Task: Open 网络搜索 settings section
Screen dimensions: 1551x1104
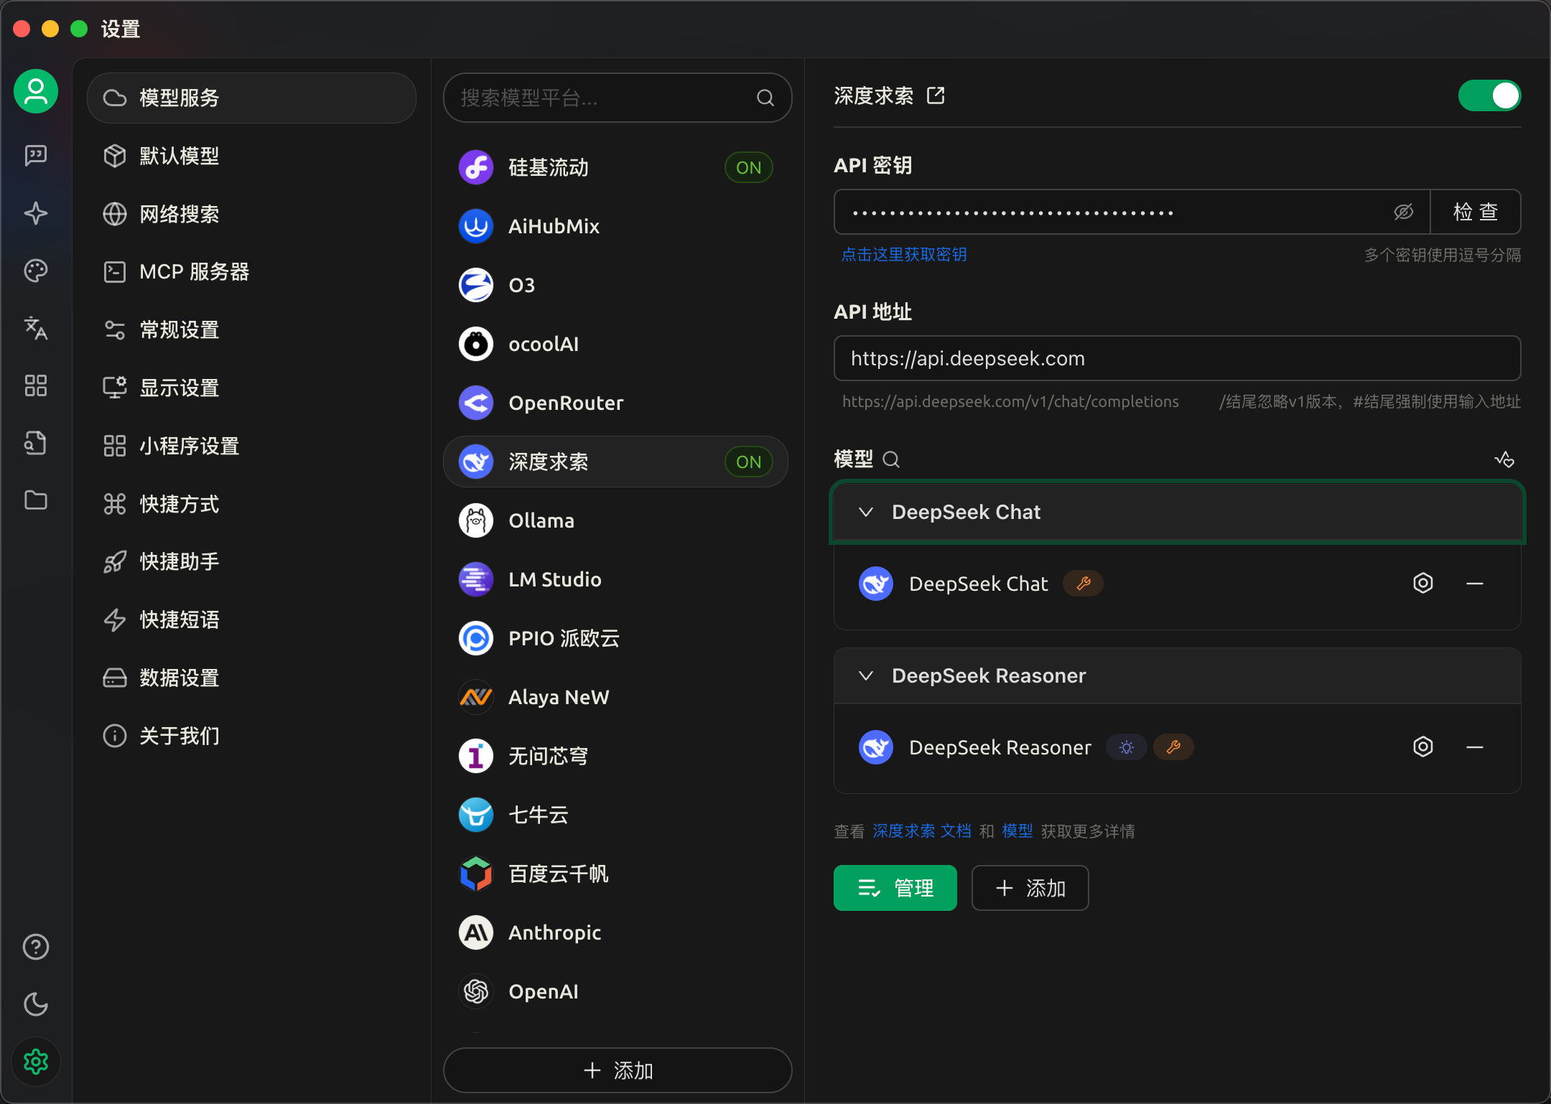Action: click(x=251, y=214)
